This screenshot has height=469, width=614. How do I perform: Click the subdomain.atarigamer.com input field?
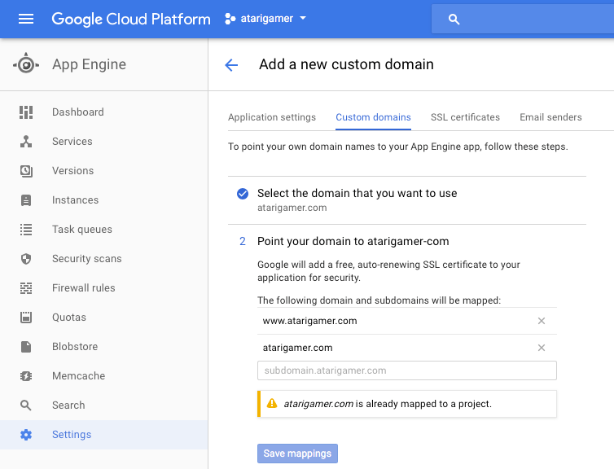pyautogui.click(x=407, y=370)
